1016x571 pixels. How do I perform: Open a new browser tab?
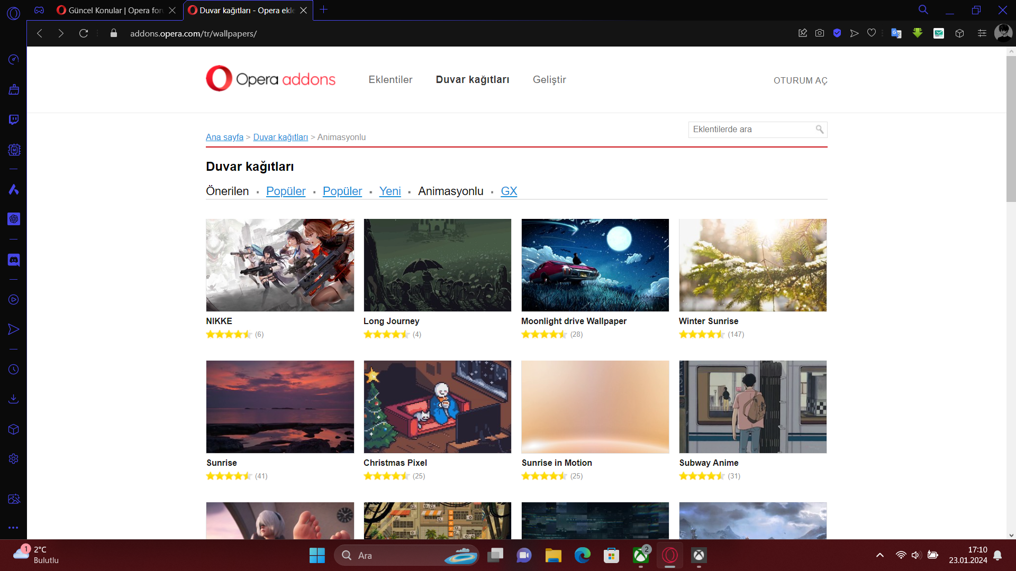pyautogui.click(x=324, y=10)
